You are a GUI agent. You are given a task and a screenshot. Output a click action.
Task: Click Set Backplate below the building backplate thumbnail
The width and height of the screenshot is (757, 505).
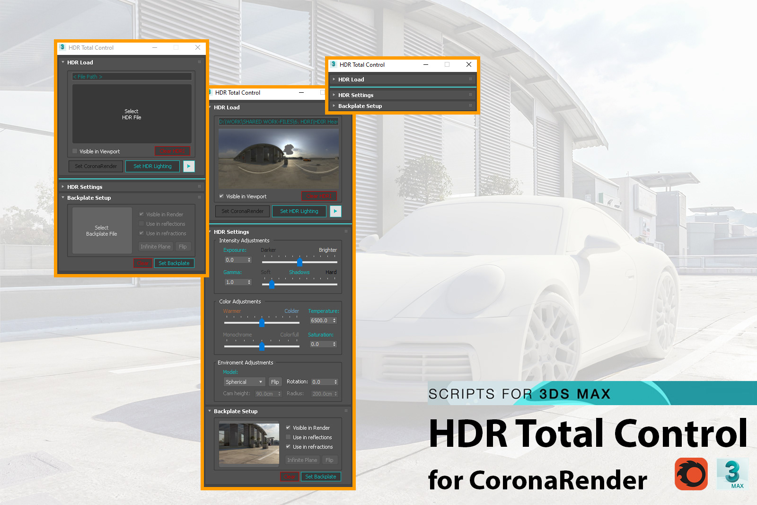point(321,477)
